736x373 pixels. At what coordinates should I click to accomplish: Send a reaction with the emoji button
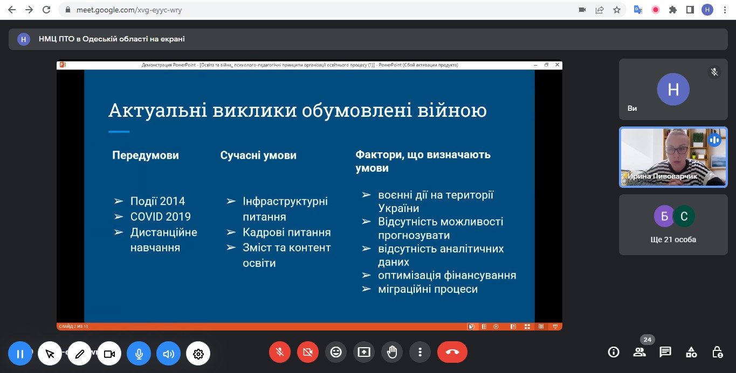tap(336, 352)
